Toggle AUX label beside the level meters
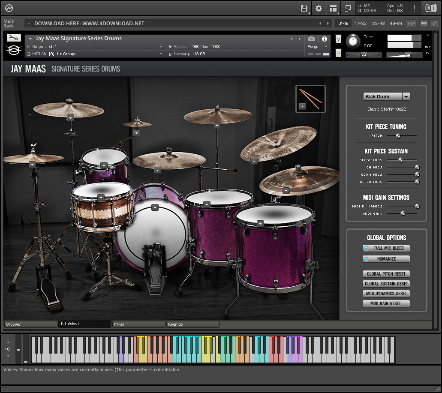The height and width of the screenshot is (393, 442). (x=427, y=47)
